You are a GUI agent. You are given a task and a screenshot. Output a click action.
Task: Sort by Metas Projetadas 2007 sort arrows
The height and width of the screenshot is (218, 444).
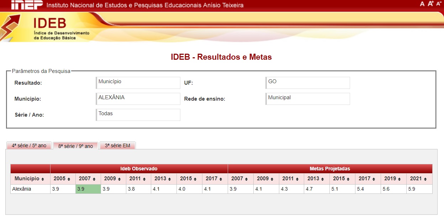pyautogui.click(x=246, y=179)
